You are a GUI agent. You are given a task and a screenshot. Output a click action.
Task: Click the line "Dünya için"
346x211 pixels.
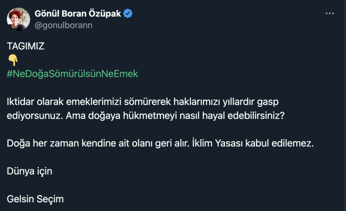(29, 171)
